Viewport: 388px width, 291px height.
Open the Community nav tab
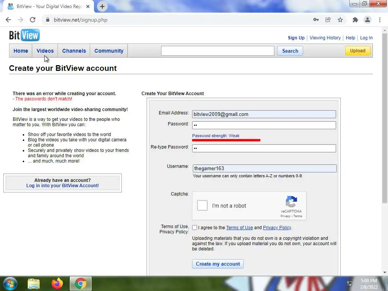pyautogui.click(x=109, y=51)
